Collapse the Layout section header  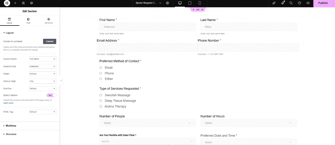click(x=30, y=33)
